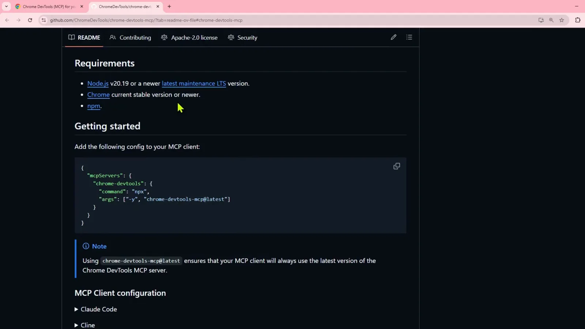Select the README tab

click(x=84, y=38)
